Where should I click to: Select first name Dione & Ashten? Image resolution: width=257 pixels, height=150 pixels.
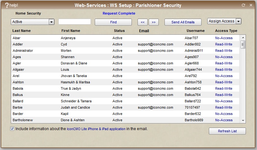(73, 120)
